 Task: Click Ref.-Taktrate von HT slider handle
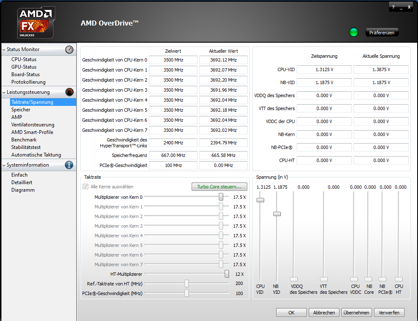click(187, 283)
